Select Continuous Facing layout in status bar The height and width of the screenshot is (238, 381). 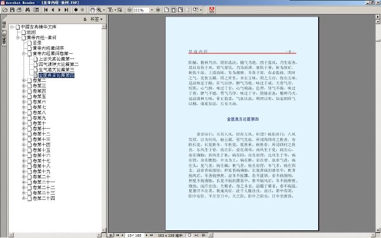[x=204, y=235]
